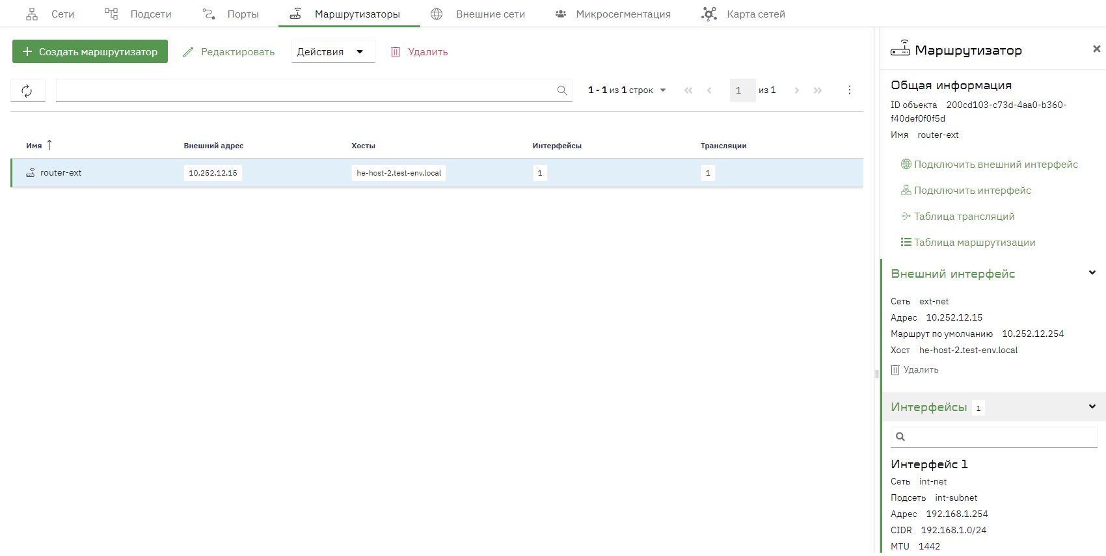
Task: Open Таблица маршрутизации link
Action: click(967, 243)
